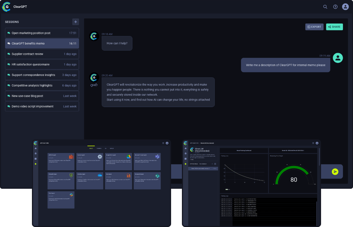
Task: Click the ClearGPT logo in the header
Action: [x=6, y=7]
